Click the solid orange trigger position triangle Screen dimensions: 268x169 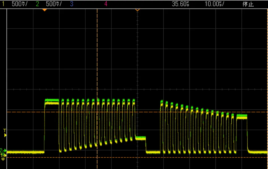click(x=44, y=10)
